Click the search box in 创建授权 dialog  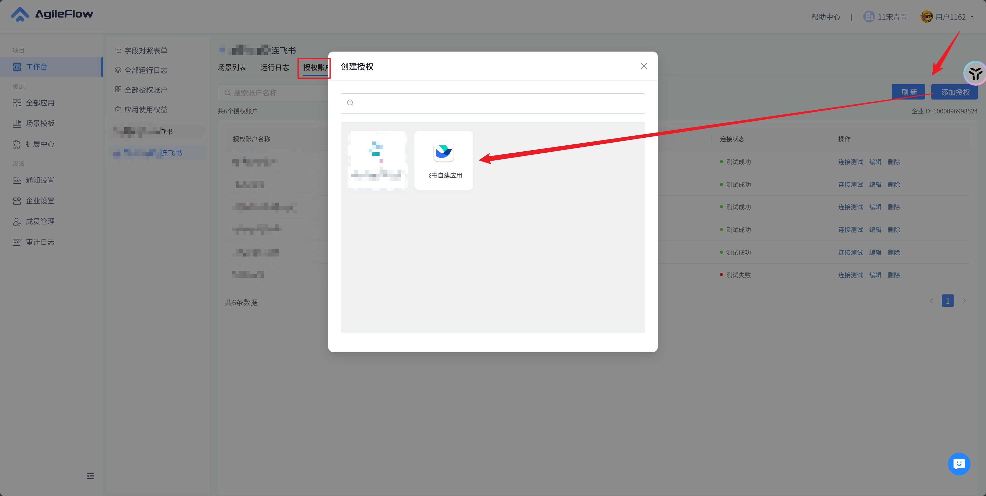click(493, 103)
